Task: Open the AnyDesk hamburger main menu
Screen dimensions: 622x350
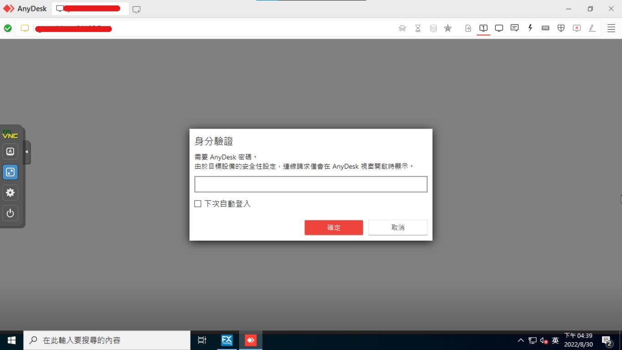Action: [611, 28]
